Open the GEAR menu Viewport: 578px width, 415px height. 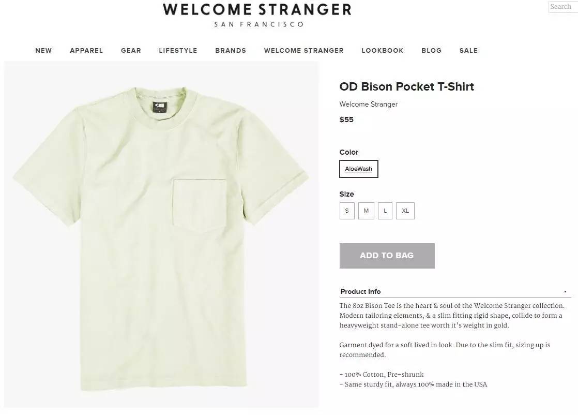coord(131,51)
